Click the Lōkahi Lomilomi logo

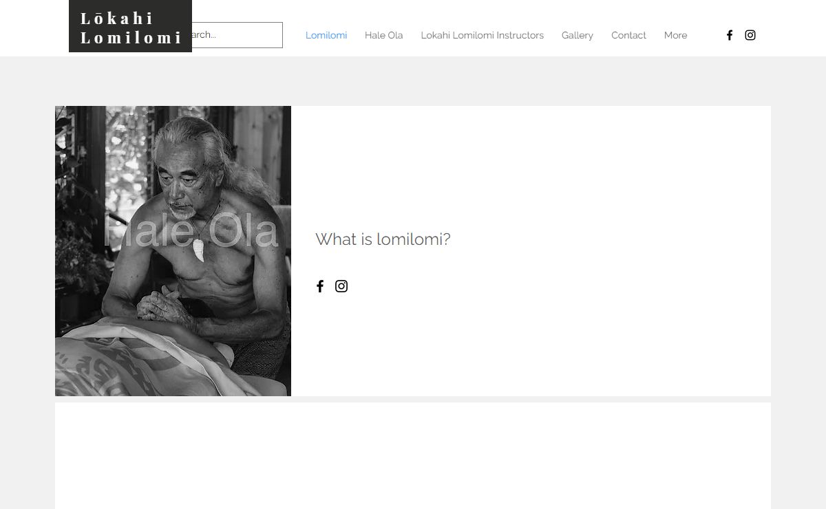[x=130, y=27]
